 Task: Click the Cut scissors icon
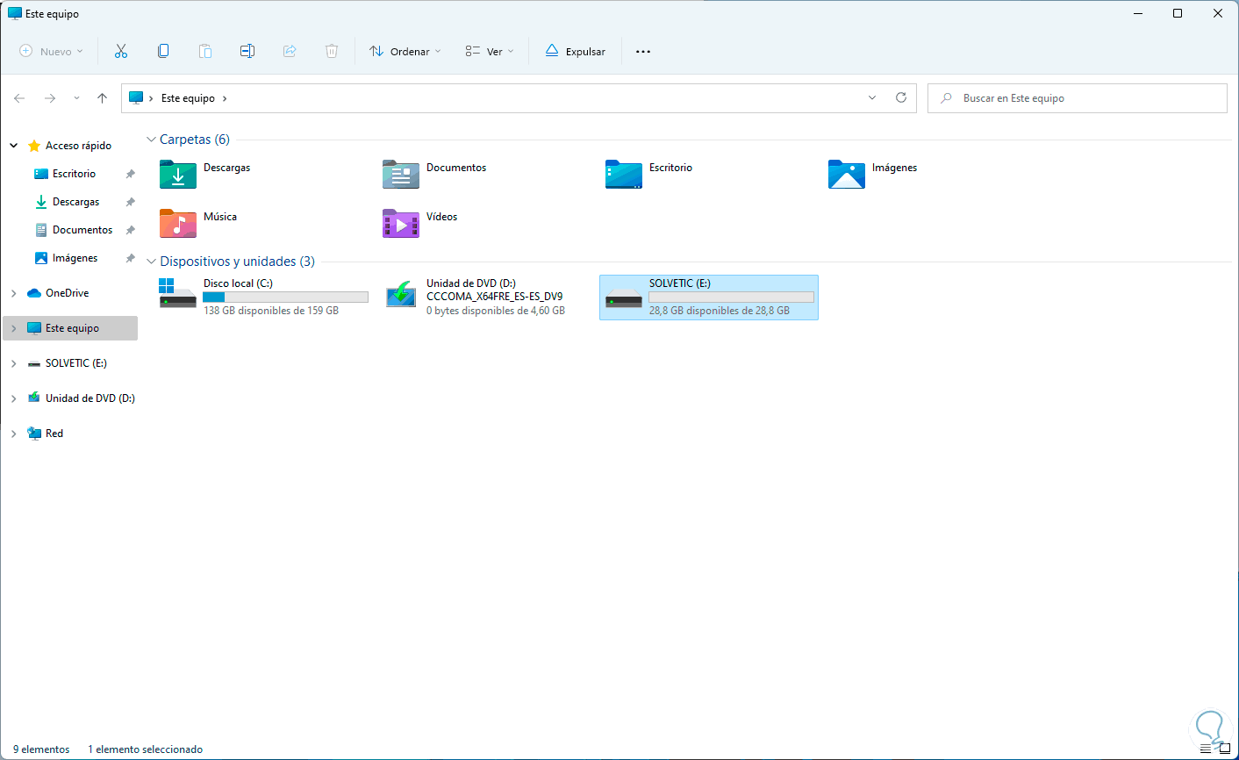[x=121, y=52]
